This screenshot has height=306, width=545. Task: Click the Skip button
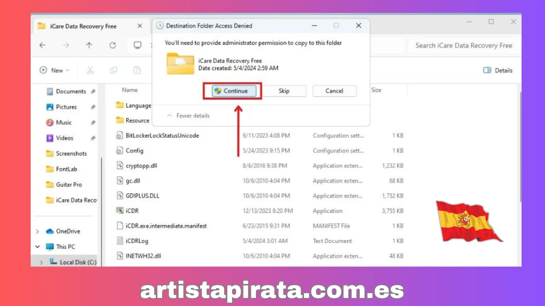[x=284, y=91]
